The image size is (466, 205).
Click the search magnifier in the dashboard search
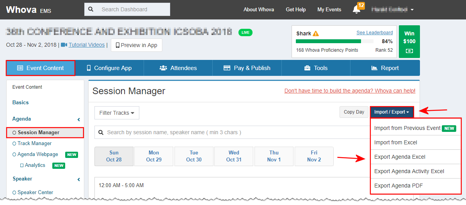tap(91, 9)
